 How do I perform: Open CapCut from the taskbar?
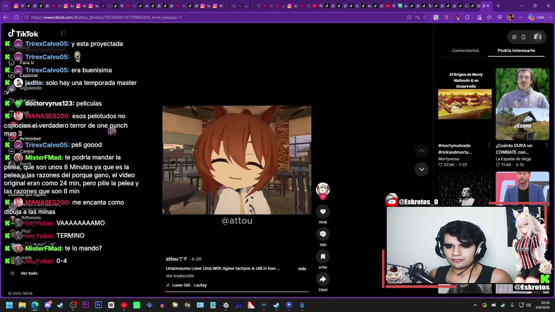tap(111, 305)
